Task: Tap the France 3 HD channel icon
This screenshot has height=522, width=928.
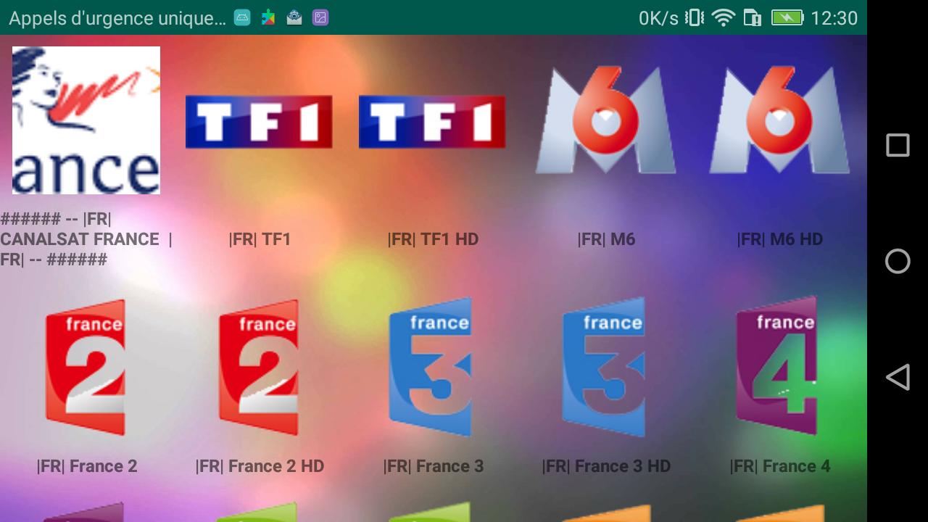Action: point(606,368)
